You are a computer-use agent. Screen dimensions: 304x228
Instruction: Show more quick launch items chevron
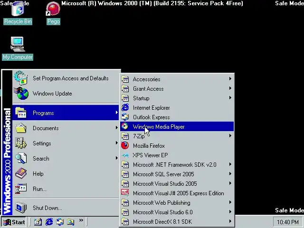pyautogui.click(x=81, y=220)
